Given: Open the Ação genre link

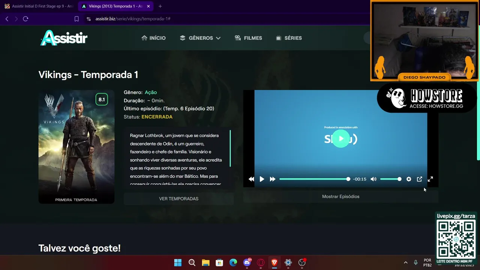Looking at the screenshot, I should (151, 92).
